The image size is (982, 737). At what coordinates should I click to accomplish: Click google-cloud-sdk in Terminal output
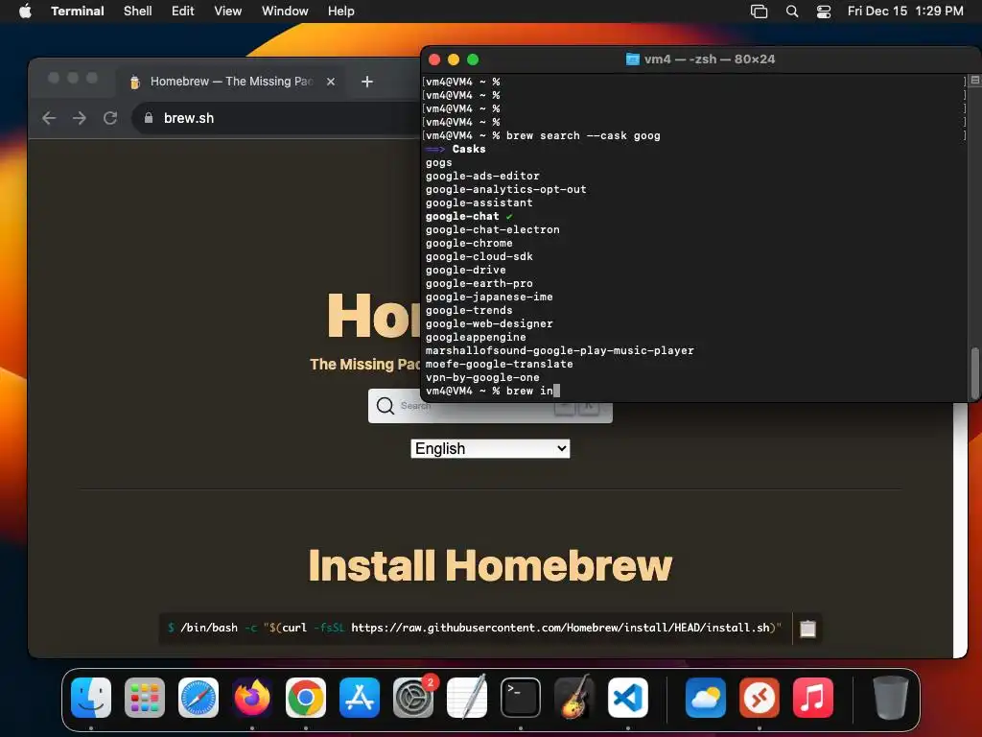click(x=479, y=256)
